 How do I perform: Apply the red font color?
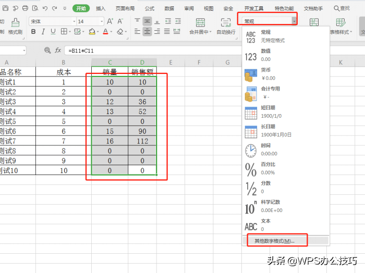point(105,31)
